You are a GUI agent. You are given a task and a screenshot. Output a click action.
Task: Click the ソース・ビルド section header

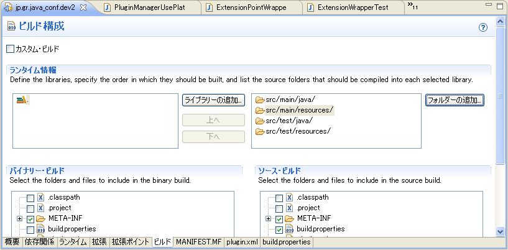280,170
